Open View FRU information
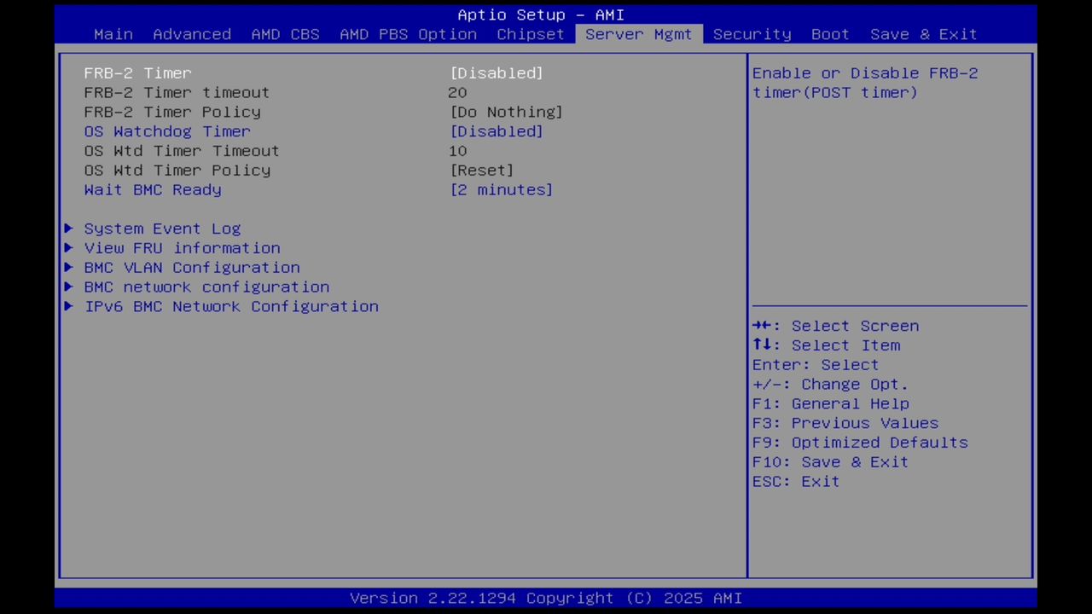 182,248
